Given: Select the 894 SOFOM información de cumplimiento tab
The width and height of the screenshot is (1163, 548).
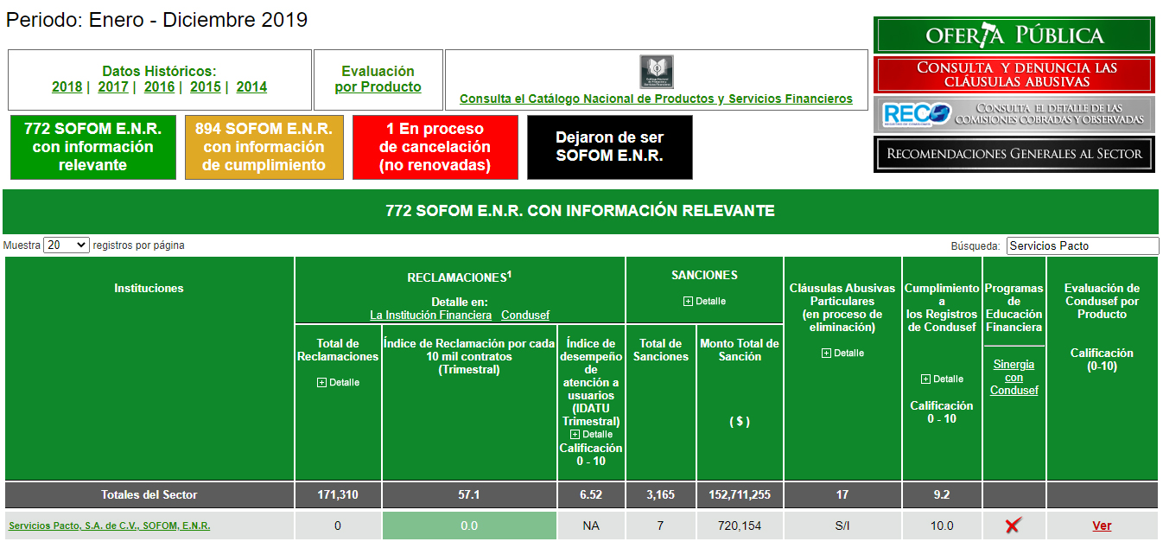Looking at the screenshot, I should pyautogui.click(x=264, y=147).
